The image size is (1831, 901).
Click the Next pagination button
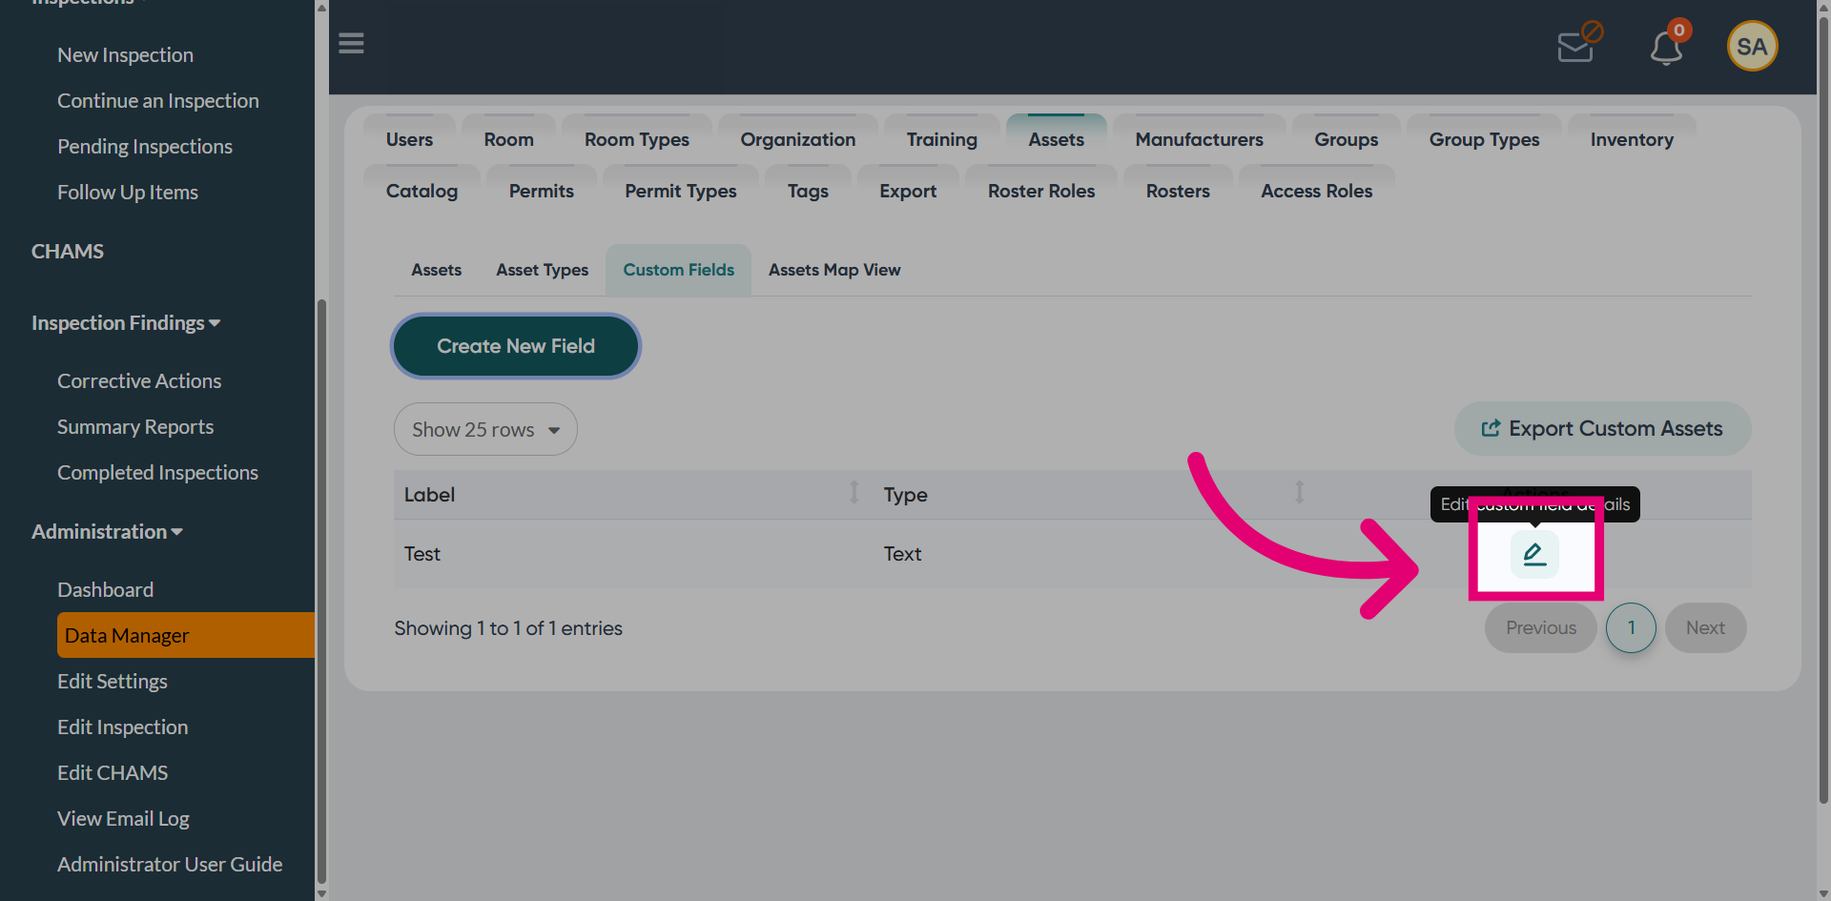pyautogui.click(x=1705, y=627)
